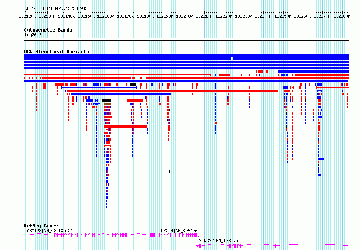Screen dimensions: 360x250
Task: Click the long blue variant below the red one
Action: click(121, 94)
